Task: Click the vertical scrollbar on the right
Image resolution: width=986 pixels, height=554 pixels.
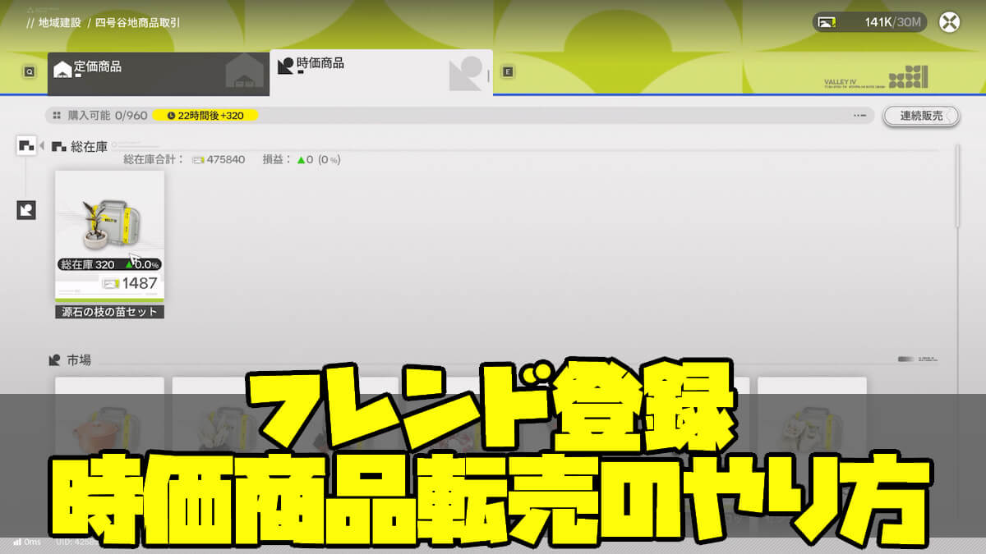Action: pyautogui.click(x=957, y=186)
